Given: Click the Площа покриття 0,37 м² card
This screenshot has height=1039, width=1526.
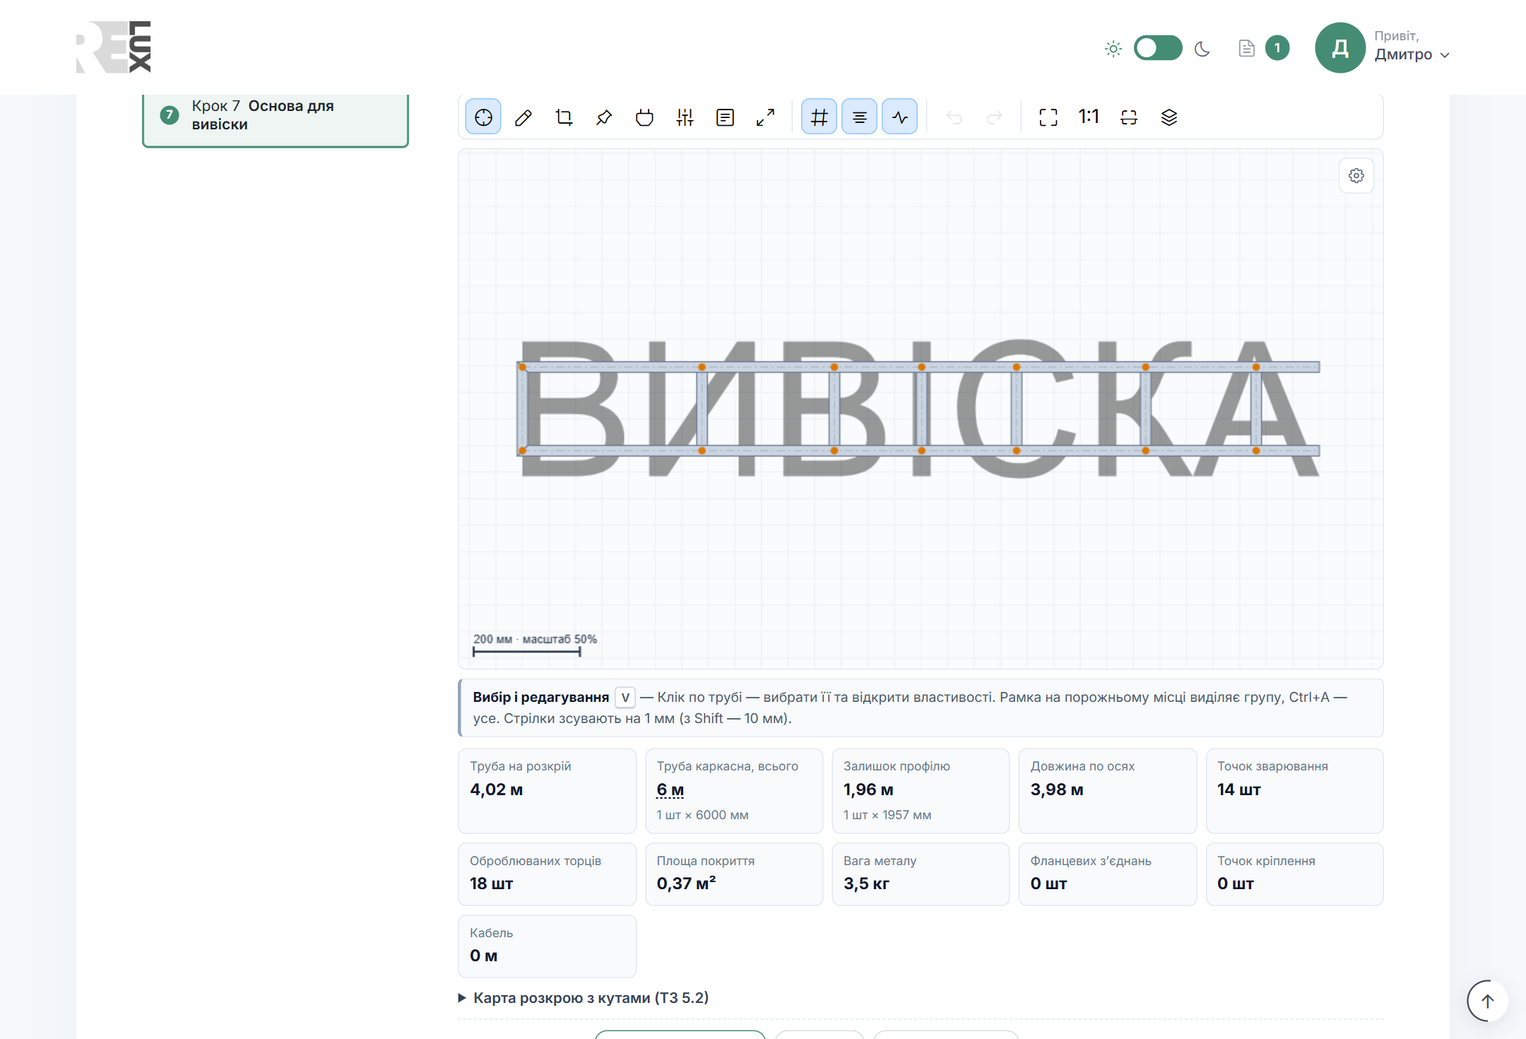Looking at the screenshot, I should pos(734,874).
